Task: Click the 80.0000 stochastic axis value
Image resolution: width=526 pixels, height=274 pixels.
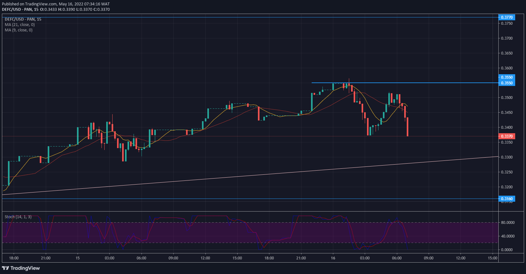Action: (x=508, y=223)
